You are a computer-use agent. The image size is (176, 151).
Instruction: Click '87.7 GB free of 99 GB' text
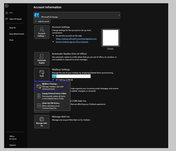tap(64, 80)
